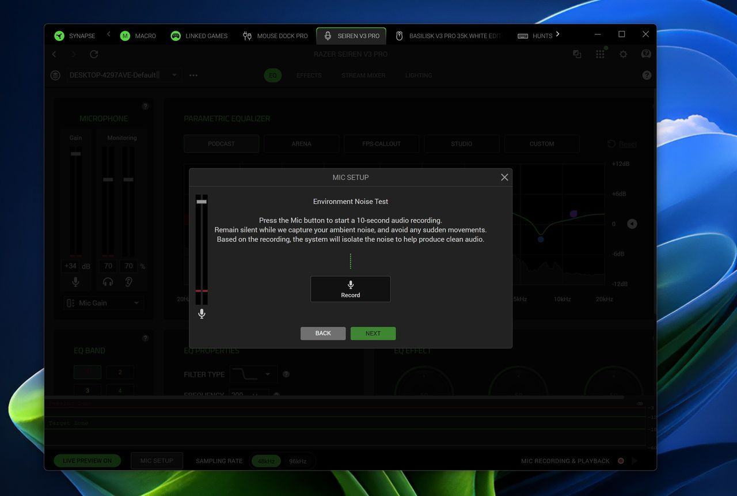The width and height of the screenshot is (737, 496).
Task: Select EQ band 1
Action: click(88, 372)
